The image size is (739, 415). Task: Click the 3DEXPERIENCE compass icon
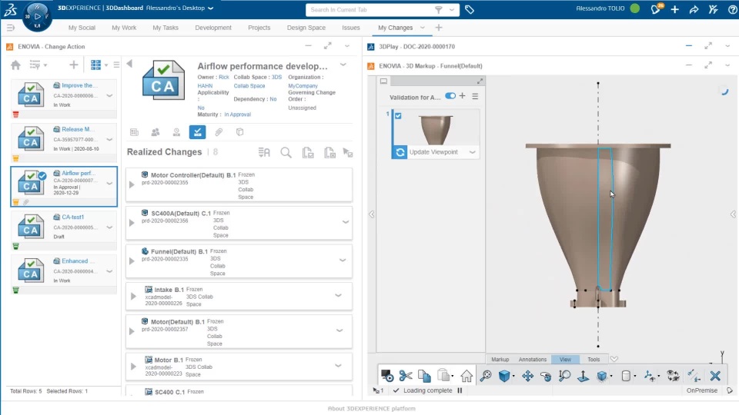click(x=37, y=16)
